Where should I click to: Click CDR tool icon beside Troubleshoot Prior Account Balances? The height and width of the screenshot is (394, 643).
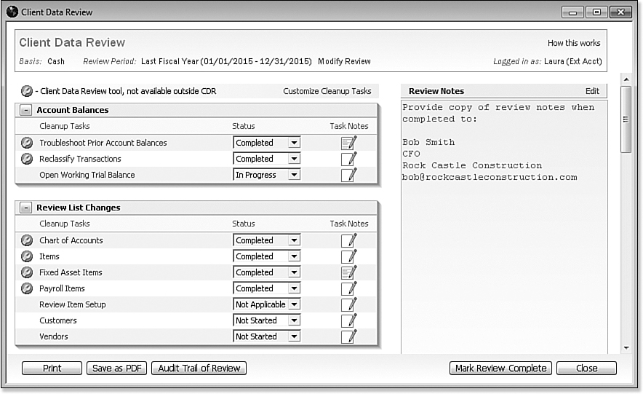click(x=27, y=143)
